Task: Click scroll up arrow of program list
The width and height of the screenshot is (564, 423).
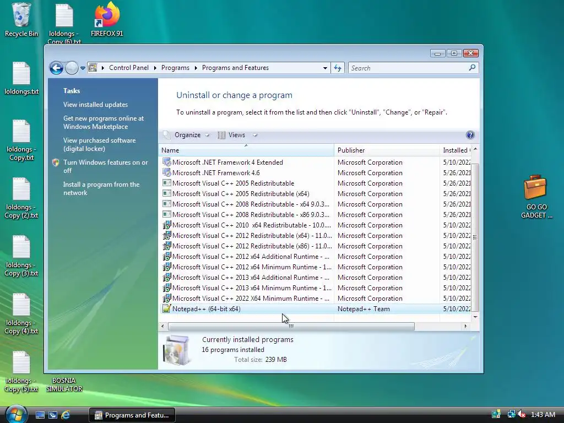Action: tap(475, 149)
